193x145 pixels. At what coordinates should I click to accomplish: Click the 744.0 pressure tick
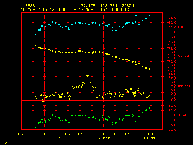[172, 65]
